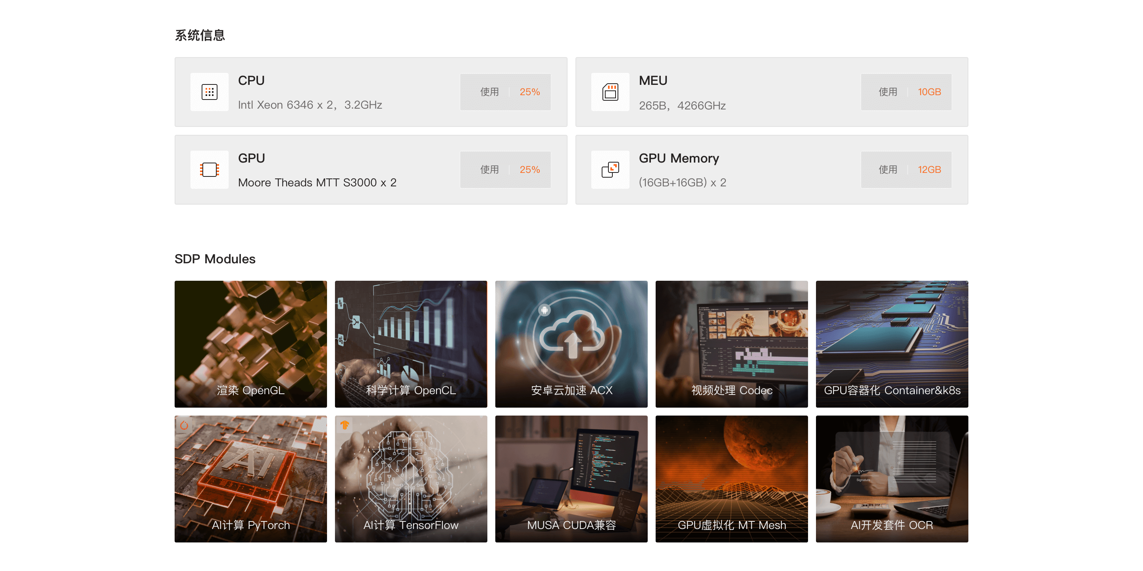The height and width of the screenshot is (571, 1143).
Task: Click the AI计算 TensorFlow label
Action: tap(411, 525)
